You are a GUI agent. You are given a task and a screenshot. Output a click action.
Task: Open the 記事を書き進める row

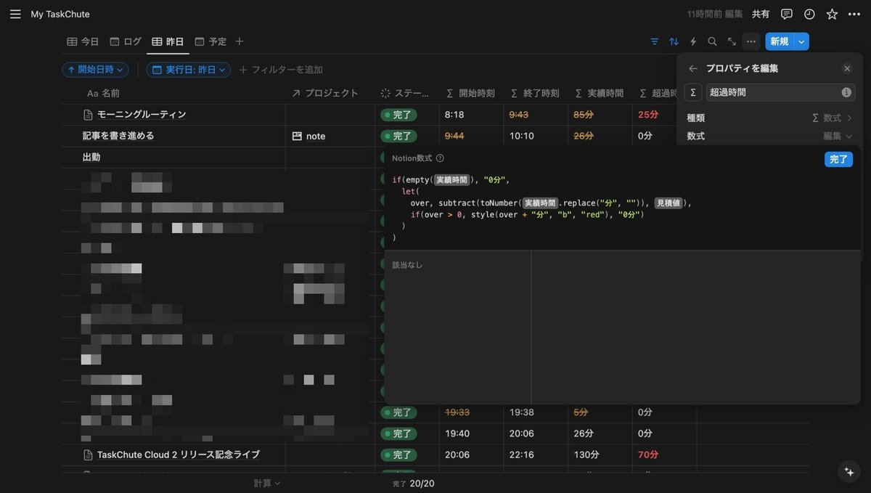coord(118,136)
